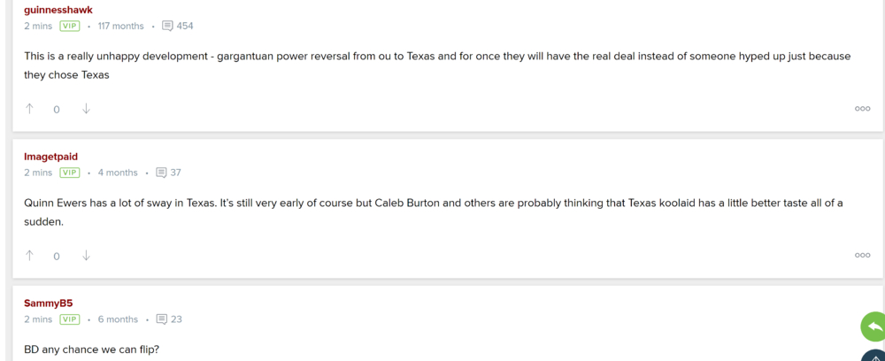Click guinnesshawk's post count icon
885x361 pixels.
[x=167, y=27]
